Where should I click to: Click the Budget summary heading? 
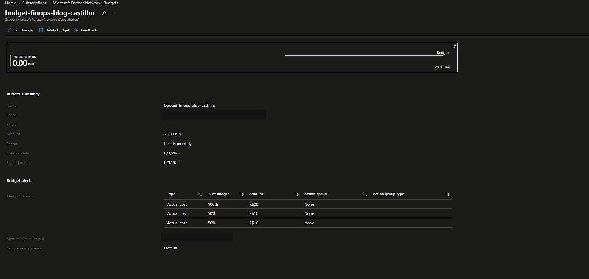point(23,94)
